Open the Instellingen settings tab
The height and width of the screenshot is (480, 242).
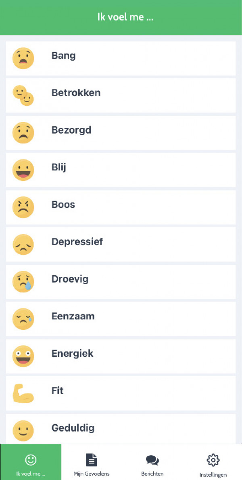pyautogui.click(x=213, y=464)
